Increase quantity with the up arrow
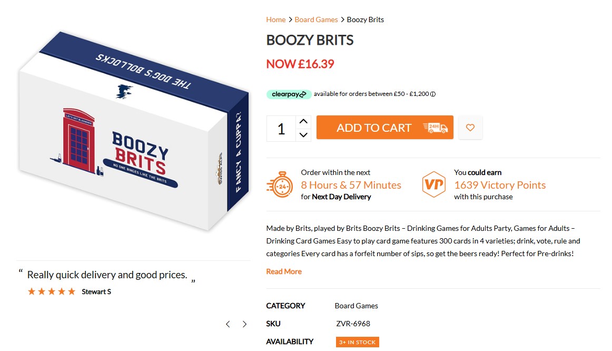This screenshot has height=351, width=612. [x=303, y=122]
